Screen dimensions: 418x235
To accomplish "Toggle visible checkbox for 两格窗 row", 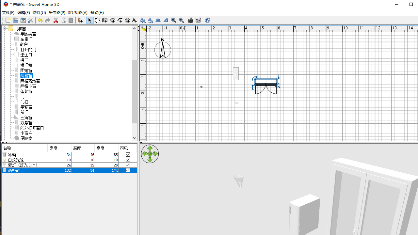I will [x=128, y=170].
